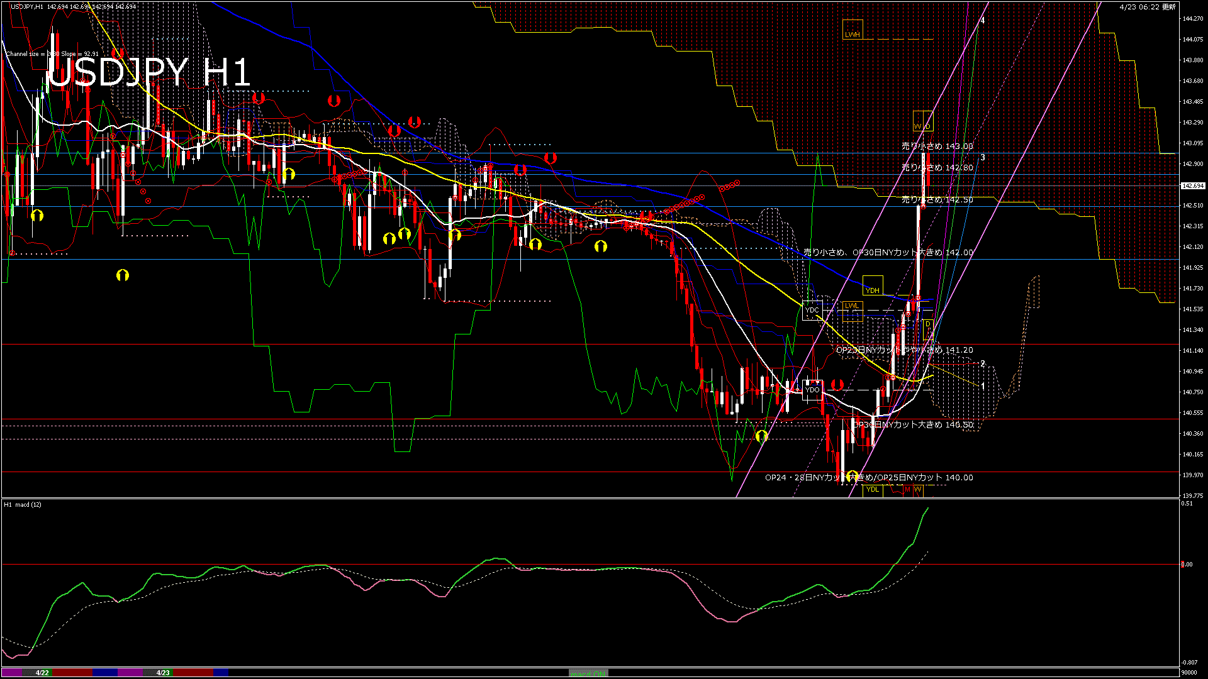This screenshot has height=679, width=1208.
Task: Toggle the macd ON button
Action: point(588,673)
